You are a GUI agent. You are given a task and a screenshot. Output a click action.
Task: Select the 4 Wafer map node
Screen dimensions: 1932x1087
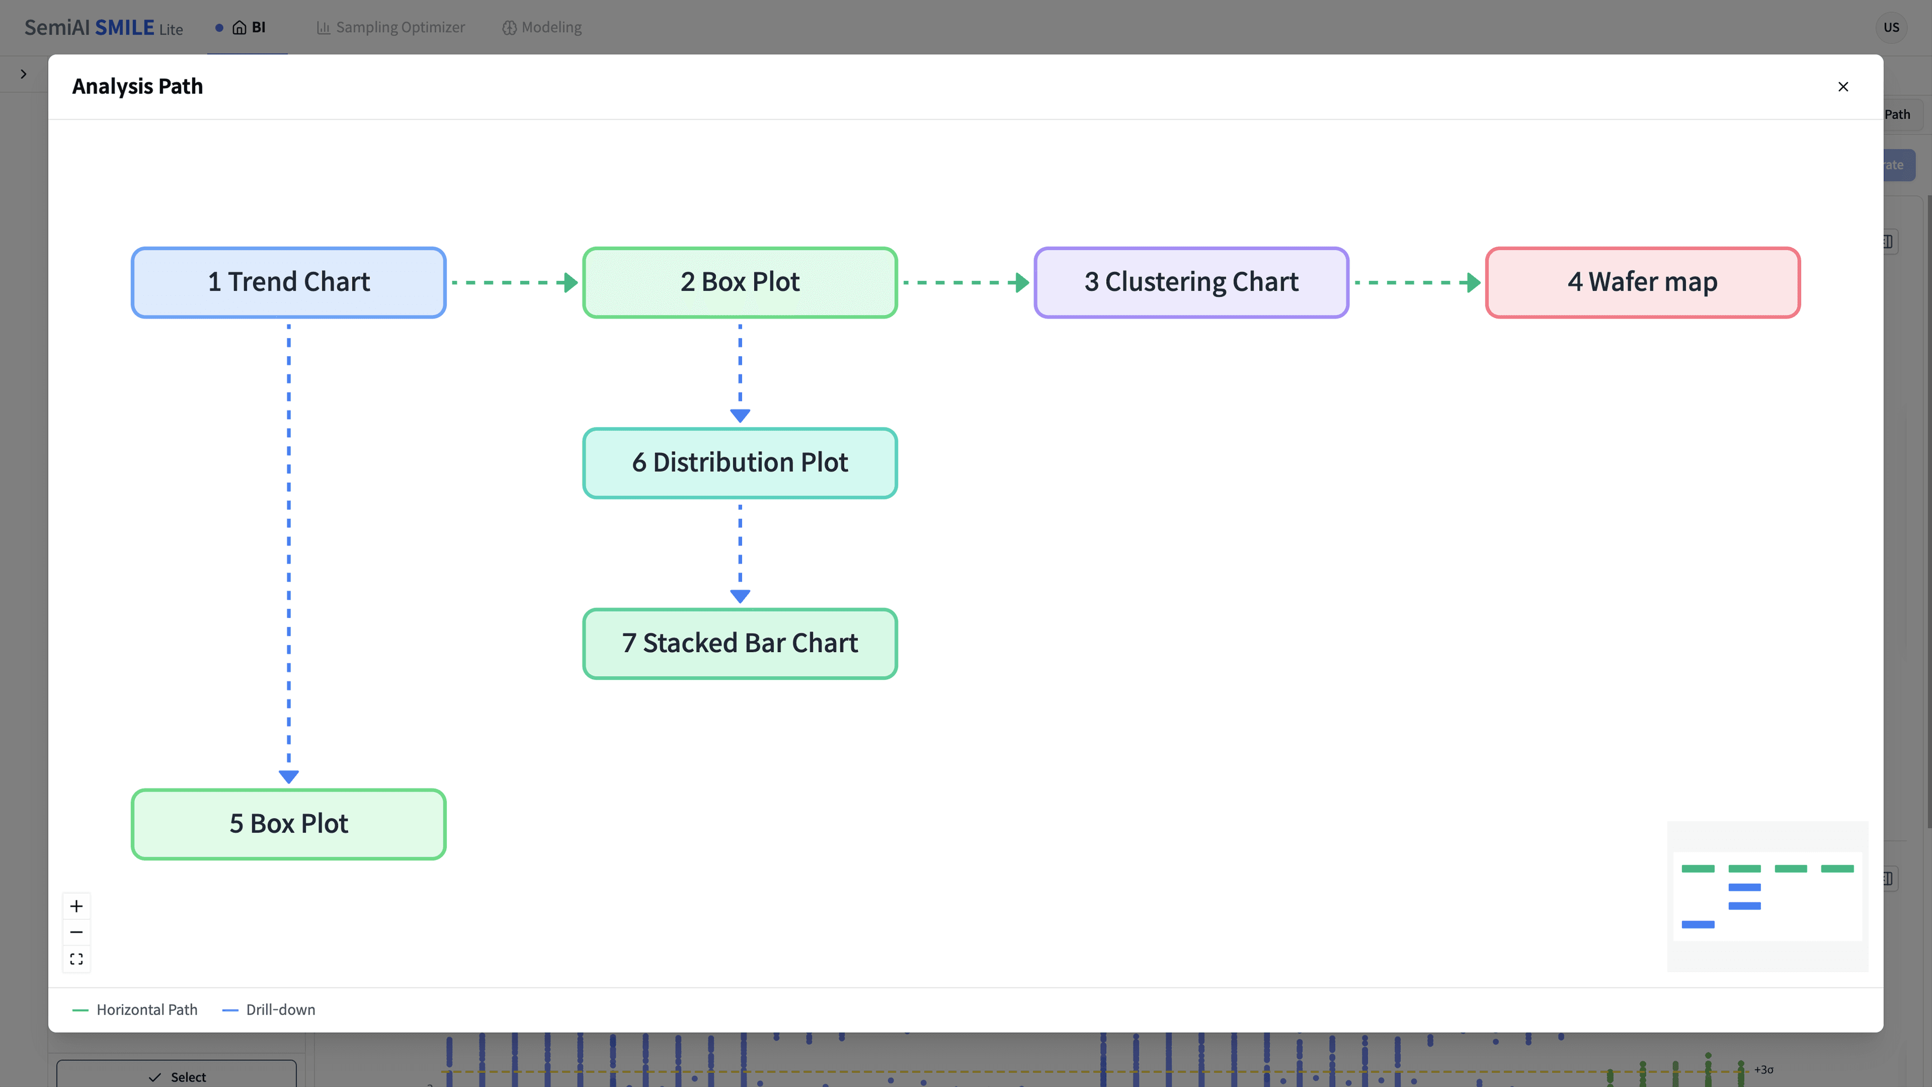coord(1643,282)
